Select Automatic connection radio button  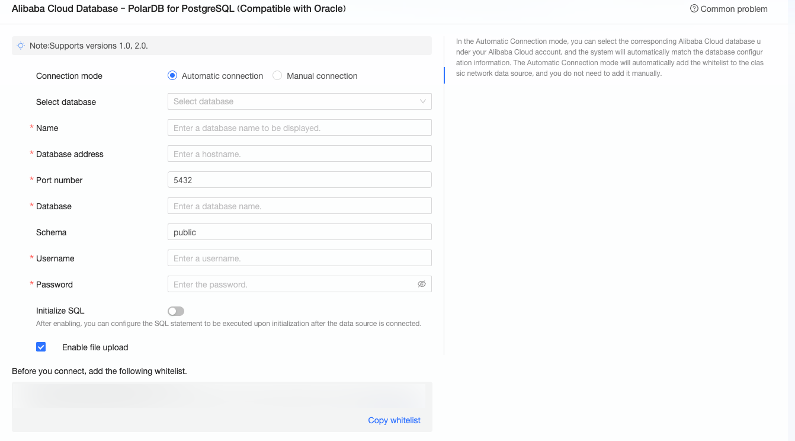(x=172, y=75)
